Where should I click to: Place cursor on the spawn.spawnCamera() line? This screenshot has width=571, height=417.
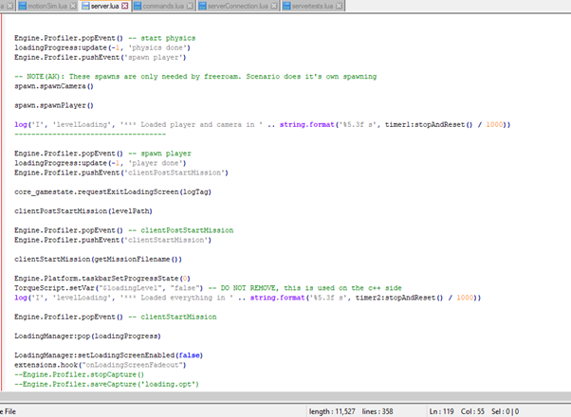pyautogui.click(x=54, y=86)
